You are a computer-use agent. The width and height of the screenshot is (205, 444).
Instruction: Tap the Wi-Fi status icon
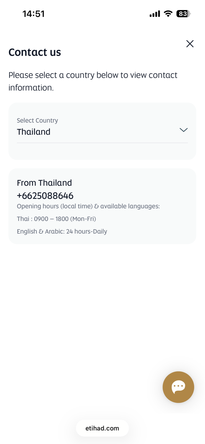[168, 14]
